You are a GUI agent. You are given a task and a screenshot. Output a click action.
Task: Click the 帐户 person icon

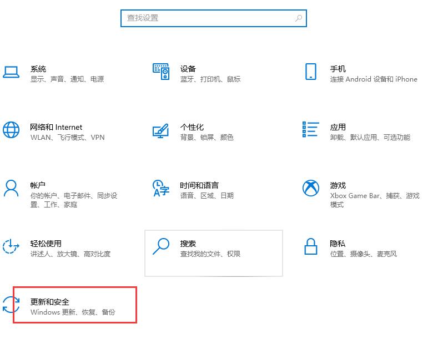pyautogui.click(x=11, y=188)
